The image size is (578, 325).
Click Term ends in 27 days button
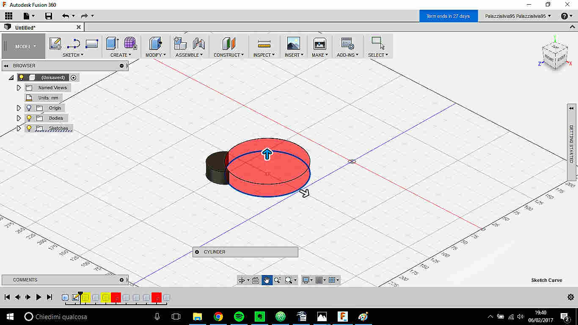point(448,16)
